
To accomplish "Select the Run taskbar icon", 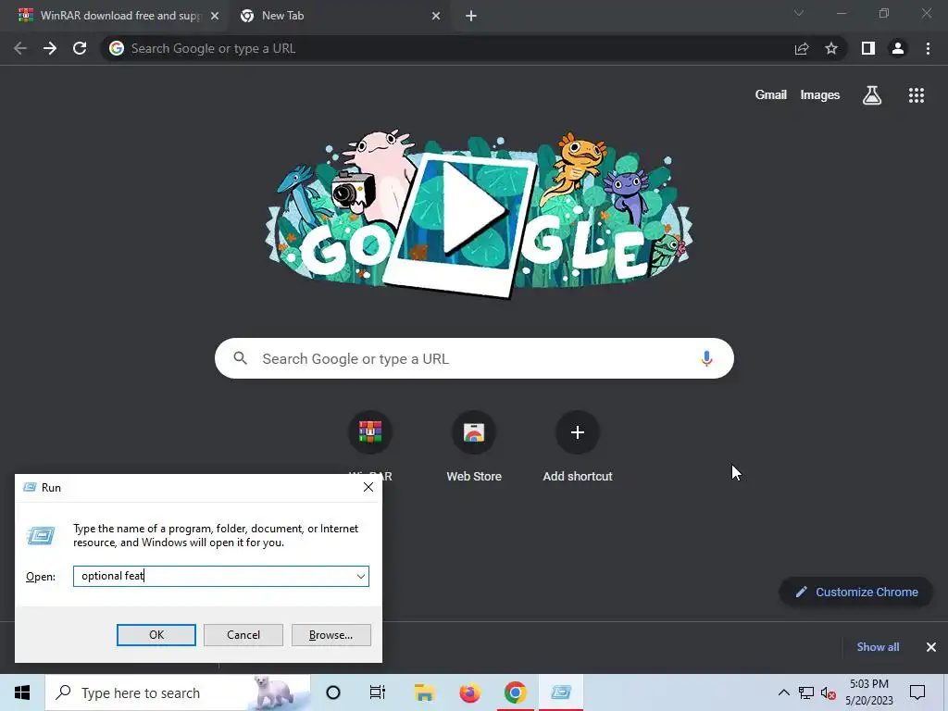I will click(560, 692).
